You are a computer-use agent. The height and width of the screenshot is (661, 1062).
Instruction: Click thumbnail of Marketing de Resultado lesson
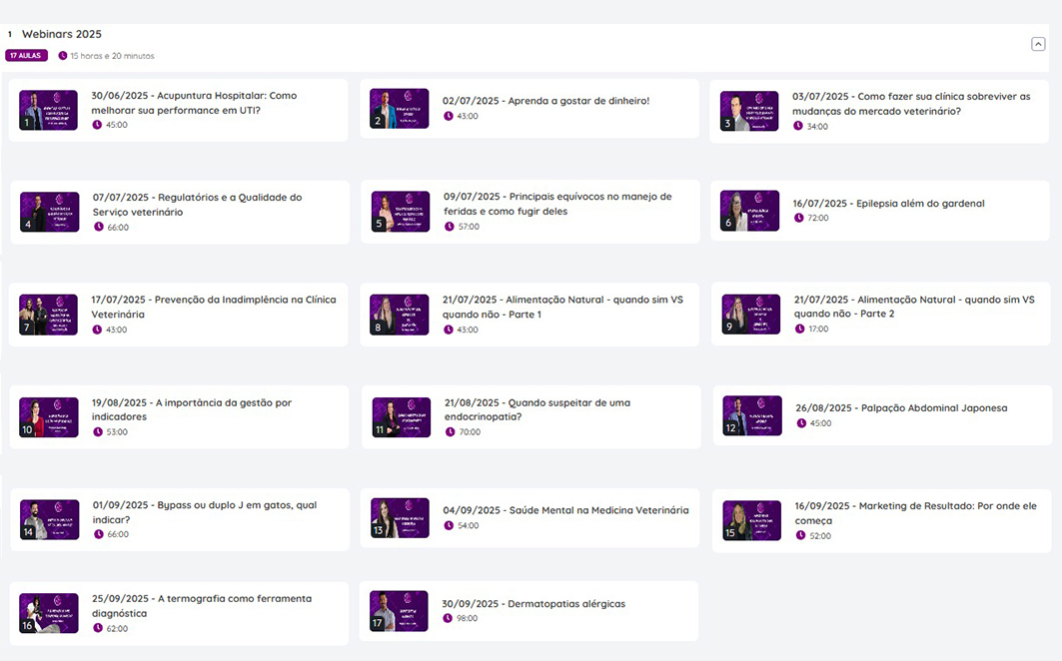[751, 520]
